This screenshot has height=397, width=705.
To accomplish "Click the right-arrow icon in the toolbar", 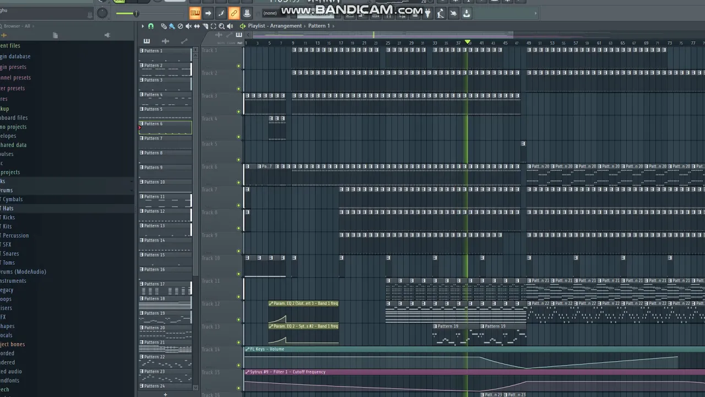I will [x=208, y=13].
